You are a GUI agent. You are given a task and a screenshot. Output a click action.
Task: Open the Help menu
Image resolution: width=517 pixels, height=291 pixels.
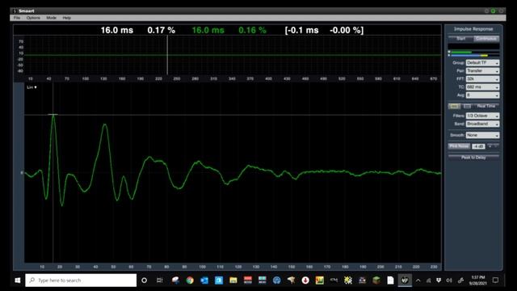66,18
